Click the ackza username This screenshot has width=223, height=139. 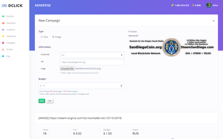[215, 5]
